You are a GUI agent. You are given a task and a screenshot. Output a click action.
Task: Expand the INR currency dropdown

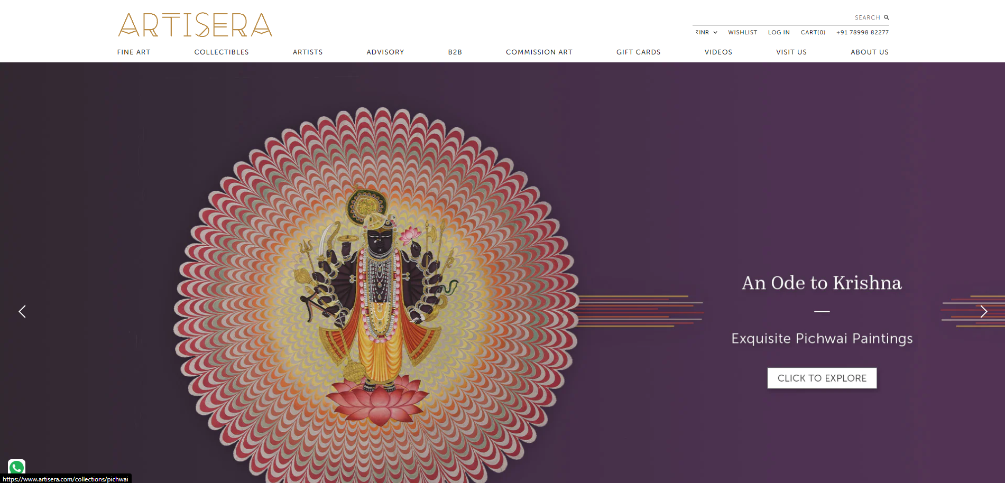(706, 32)
